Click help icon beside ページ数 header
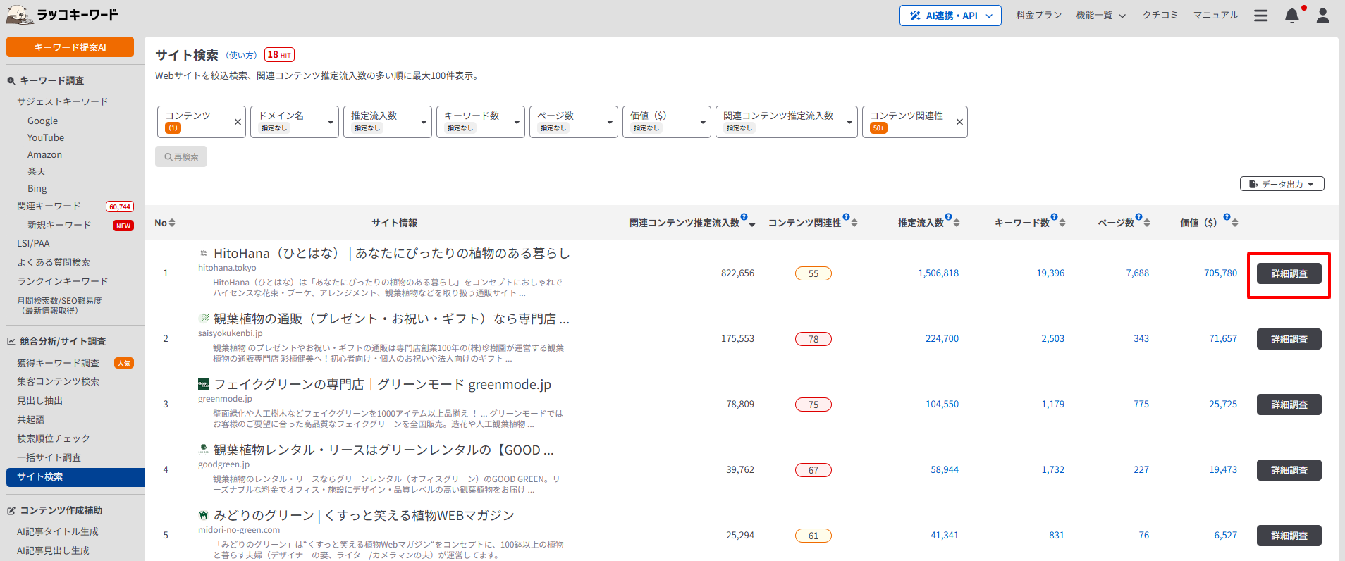This screenshot has height=561, width=1345. [x=1138, y=217]
